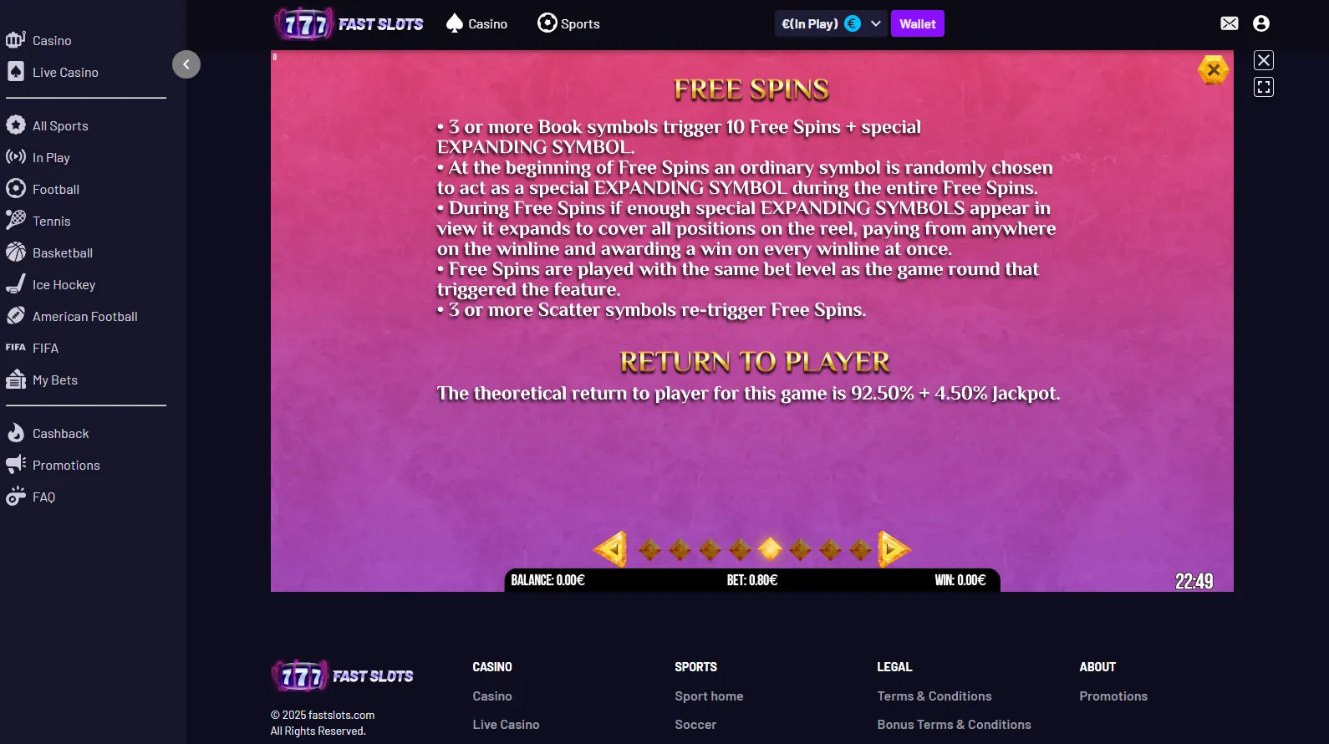Toggle fullscreen game mode

[x=1264, y=87]
